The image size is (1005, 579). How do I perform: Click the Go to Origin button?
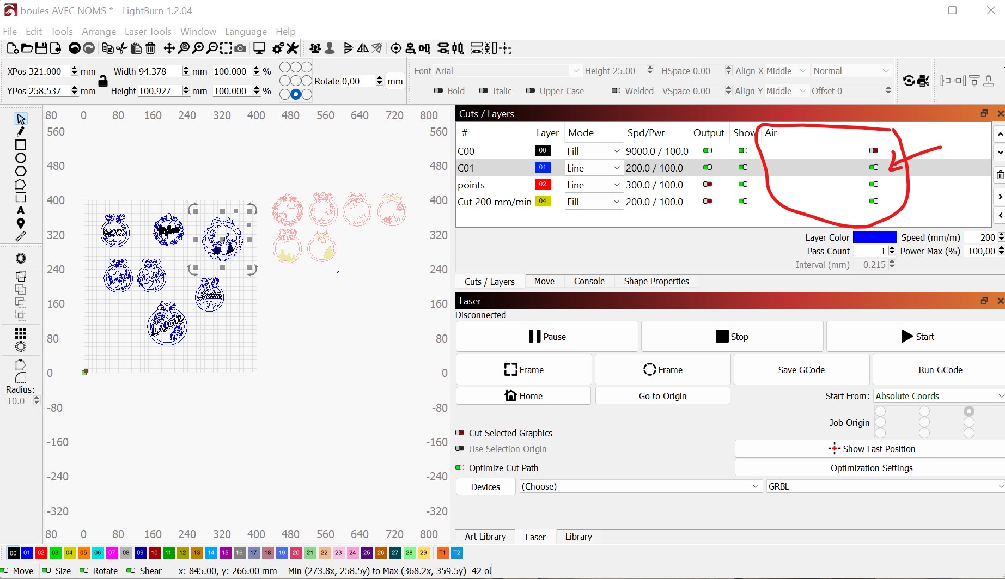[x=662, y=396]
